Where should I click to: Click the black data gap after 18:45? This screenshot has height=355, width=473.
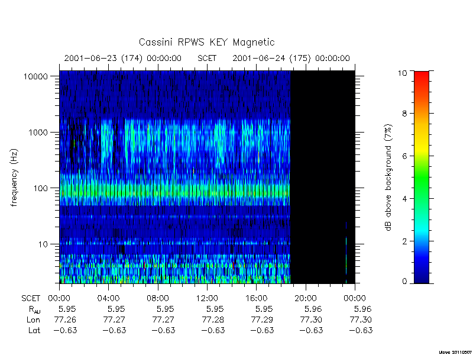click(322, 177)
